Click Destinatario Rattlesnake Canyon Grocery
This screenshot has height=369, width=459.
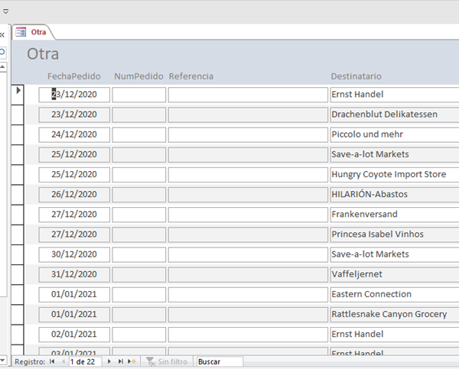pyautogui.click(x=395, y=314)
